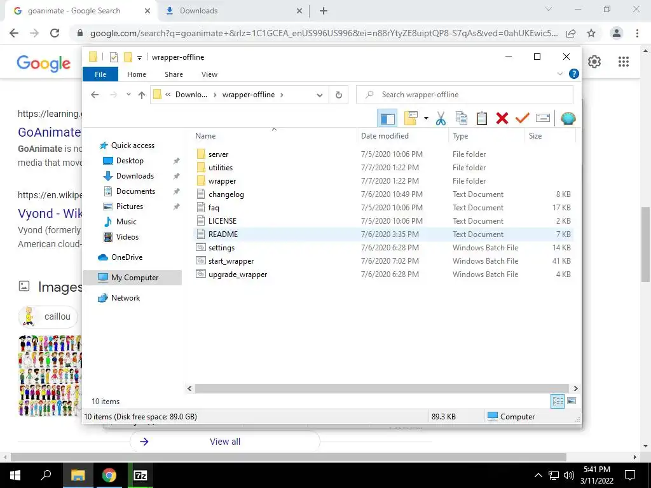The width and height of the screenshot is (651, 488).
Task: Open Quick Access Toolbar customize dropdown
Action: point(139,58)
